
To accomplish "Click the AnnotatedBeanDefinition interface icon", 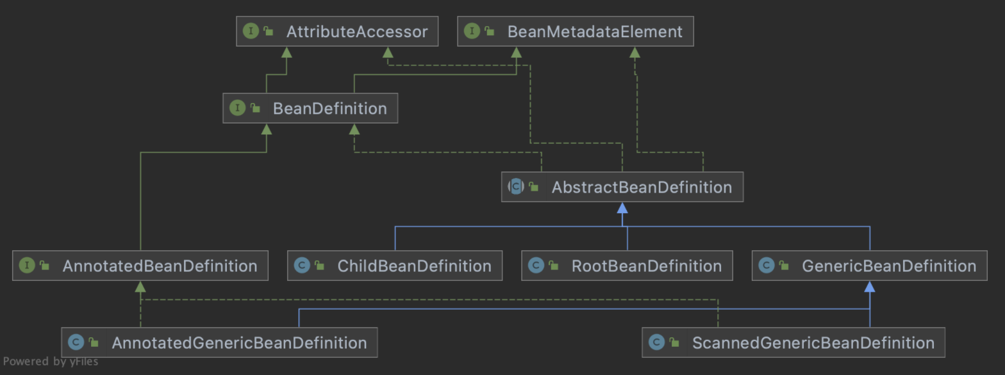I will tap(27, 266).
